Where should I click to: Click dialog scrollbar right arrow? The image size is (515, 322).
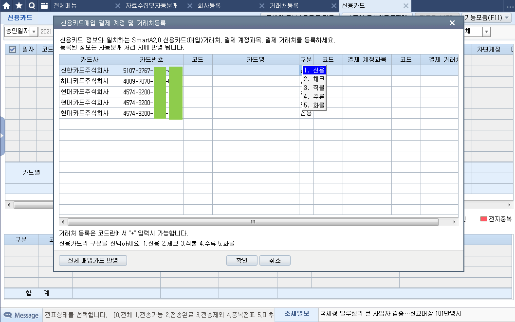454,222
